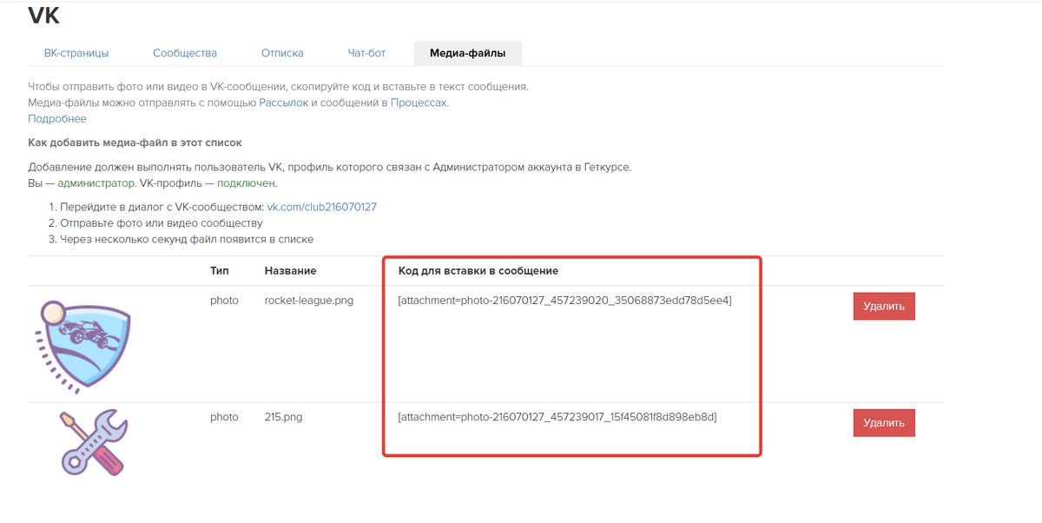The height and width of the screenshot is (523, 1042).
Task: Select the Медиа-файлы tab
Action: pos(467,53)
